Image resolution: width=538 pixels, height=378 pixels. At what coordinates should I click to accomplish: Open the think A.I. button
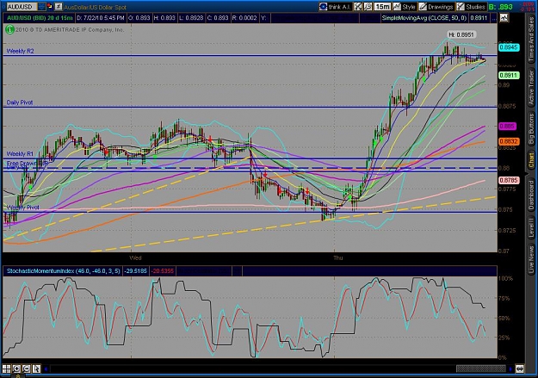point(335,7)
